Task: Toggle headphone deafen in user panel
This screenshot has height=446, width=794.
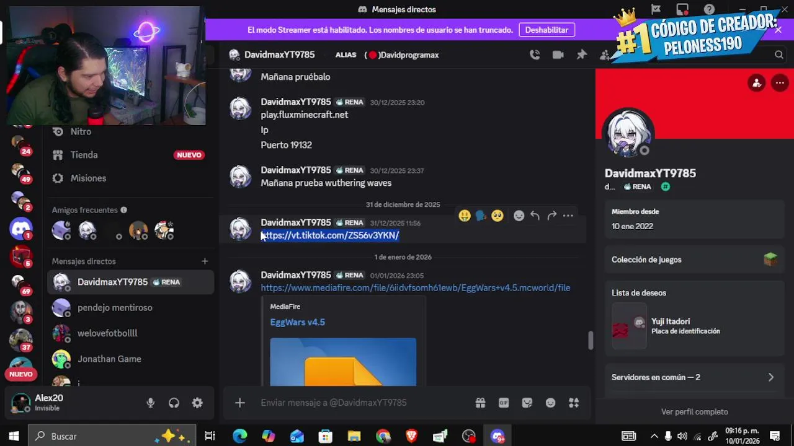Action: 174,403
